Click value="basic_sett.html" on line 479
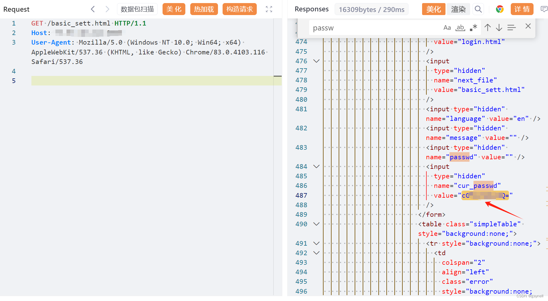548x301 pixels. coord(479,90)
